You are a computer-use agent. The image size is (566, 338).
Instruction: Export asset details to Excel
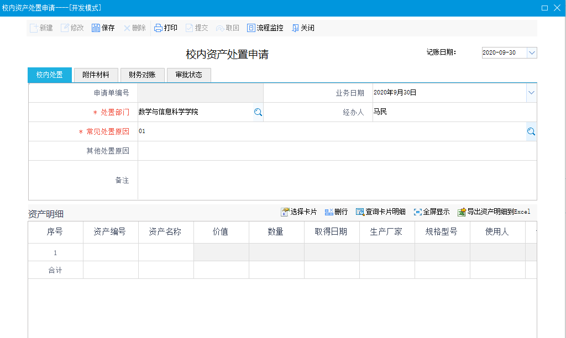click(462, 212)
